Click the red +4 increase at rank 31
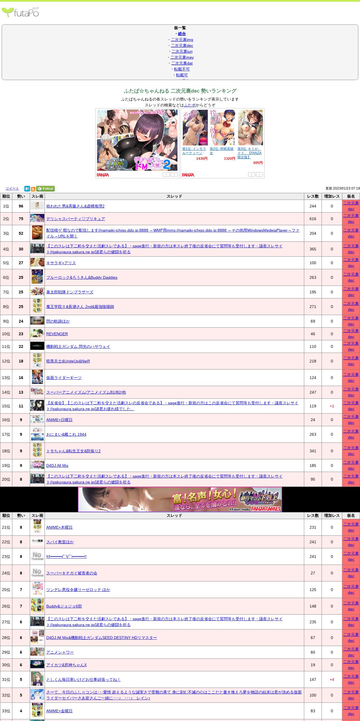 click(332, 679)
